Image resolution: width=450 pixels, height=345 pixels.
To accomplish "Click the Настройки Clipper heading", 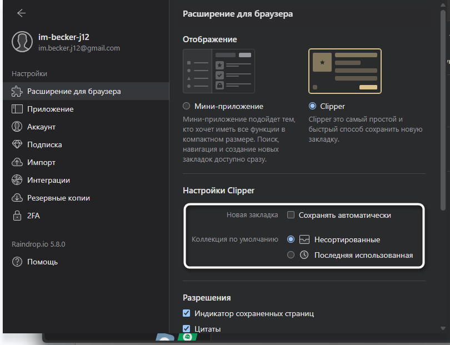I will [x=219, y=191].
